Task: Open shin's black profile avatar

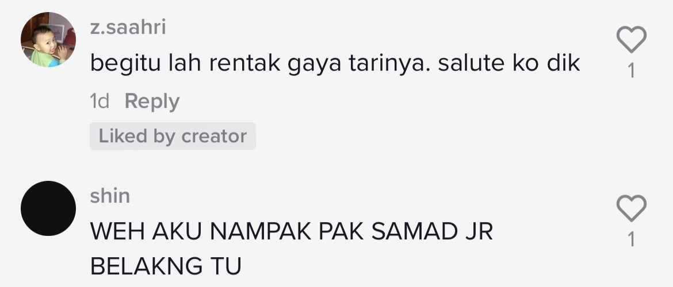Action: click(48, 208)
